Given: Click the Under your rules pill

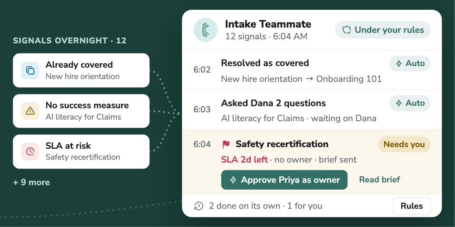Looking at the screenshot, I should click(383, 30).
